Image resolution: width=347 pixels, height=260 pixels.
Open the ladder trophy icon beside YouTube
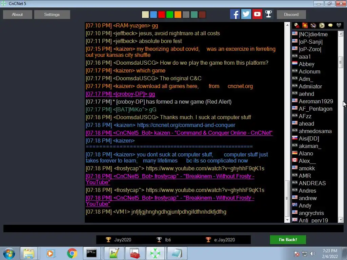click(x=268, y=14)
